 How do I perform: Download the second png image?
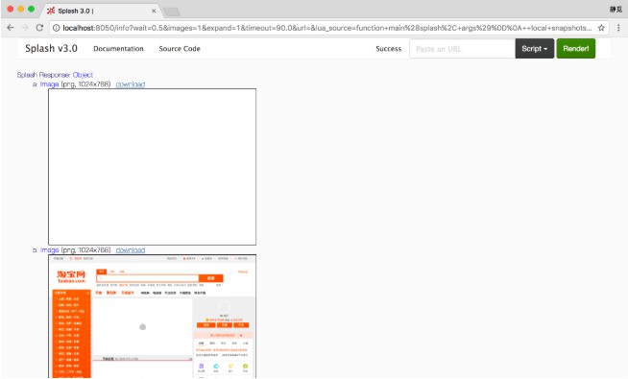coord(131,249)
